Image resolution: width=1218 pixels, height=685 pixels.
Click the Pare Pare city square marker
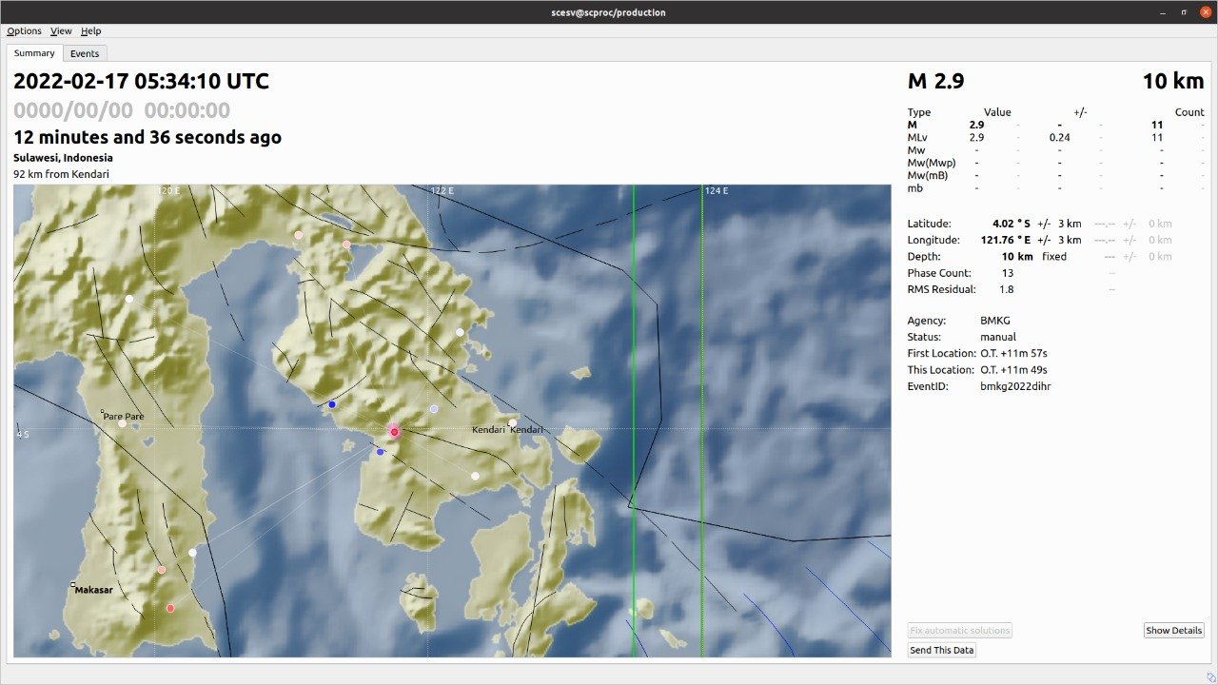103,412
